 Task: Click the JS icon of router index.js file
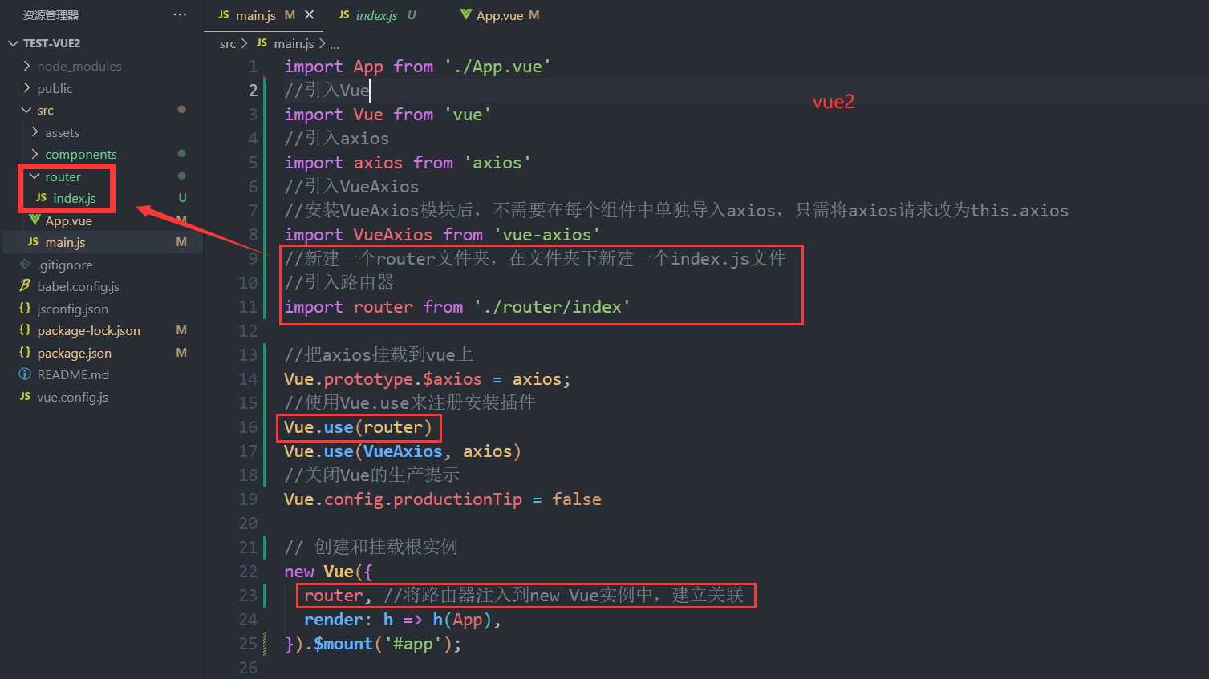tap(41, 198)
